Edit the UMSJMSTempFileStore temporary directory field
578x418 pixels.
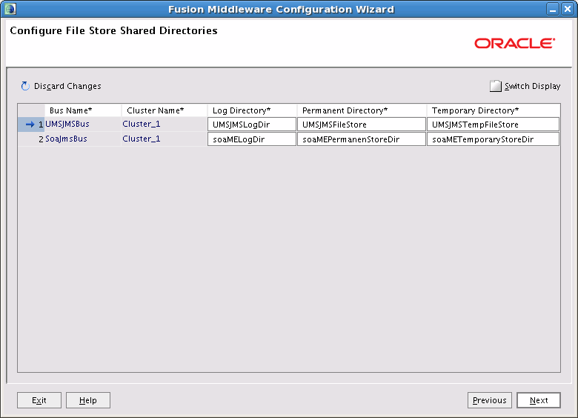494,125
